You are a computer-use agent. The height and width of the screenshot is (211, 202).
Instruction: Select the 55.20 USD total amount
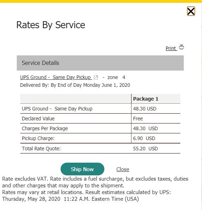(x=145, y=149)
